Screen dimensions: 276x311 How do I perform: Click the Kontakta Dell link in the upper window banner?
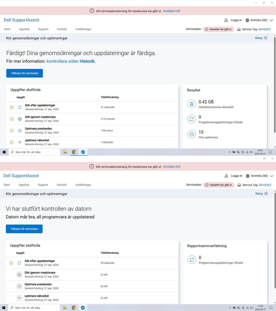172,11
